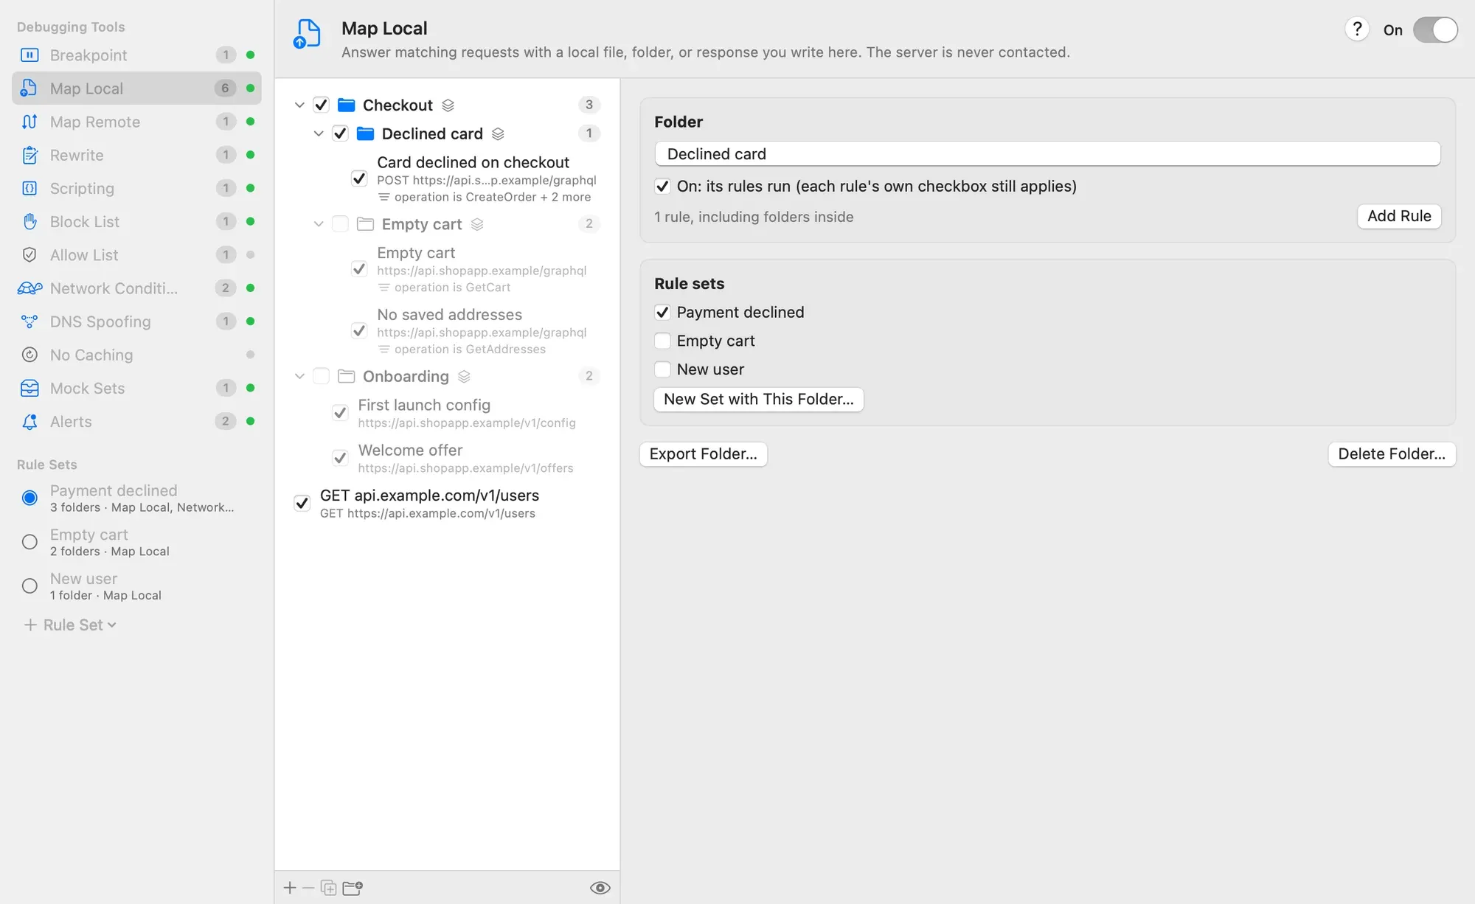Click New Set with This Folder button
Image resolution: width=1475 pixels, height=904 pixels.
pyautogui.click(x=758, y=399)
